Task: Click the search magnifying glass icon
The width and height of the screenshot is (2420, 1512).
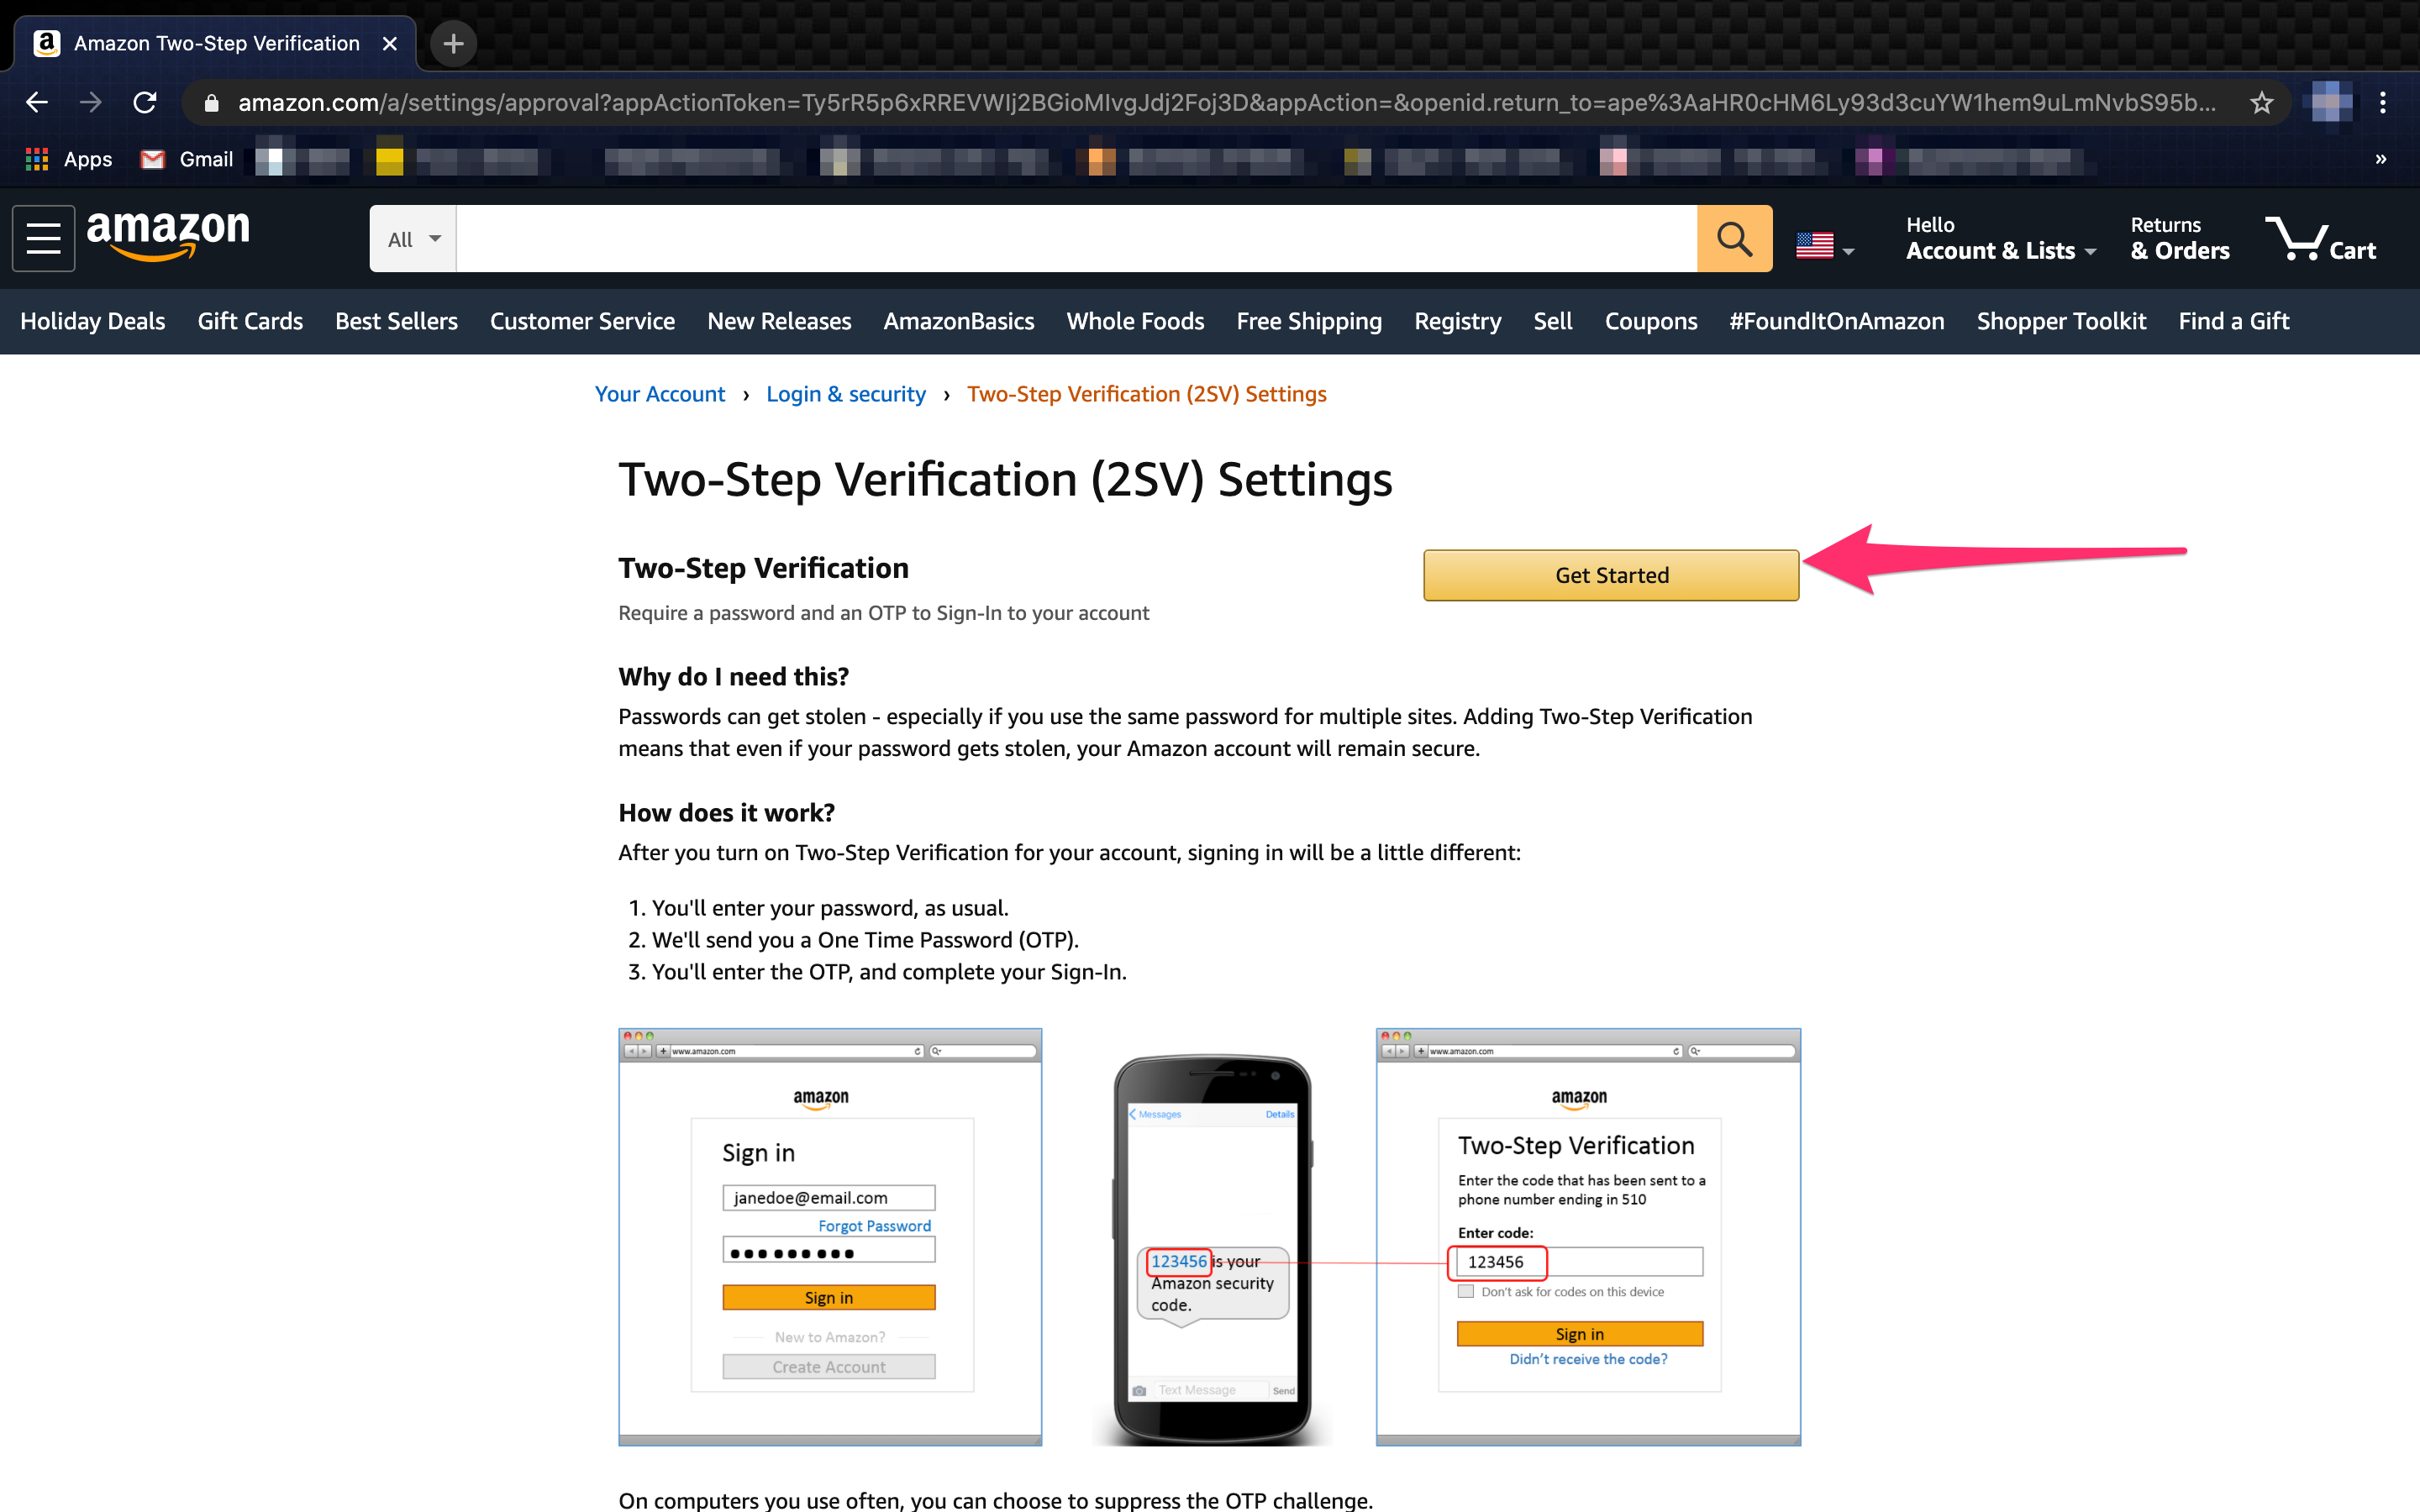Action: (1737, 239)
